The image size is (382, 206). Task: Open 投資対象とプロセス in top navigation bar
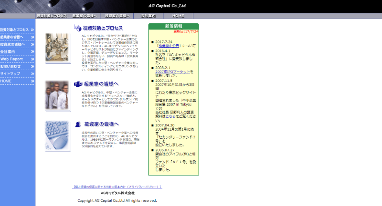(52, 16)
